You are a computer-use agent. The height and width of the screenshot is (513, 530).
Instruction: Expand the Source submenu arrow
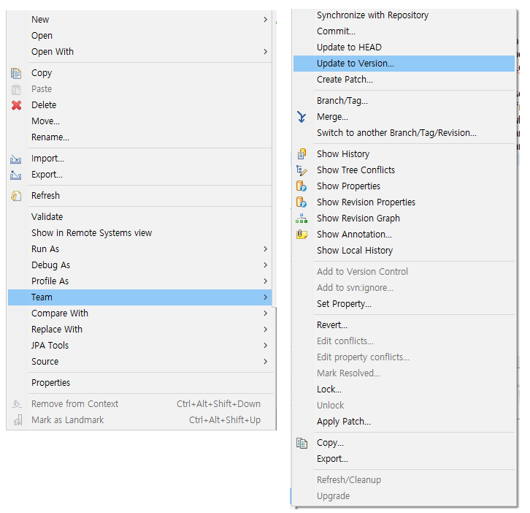265,362
